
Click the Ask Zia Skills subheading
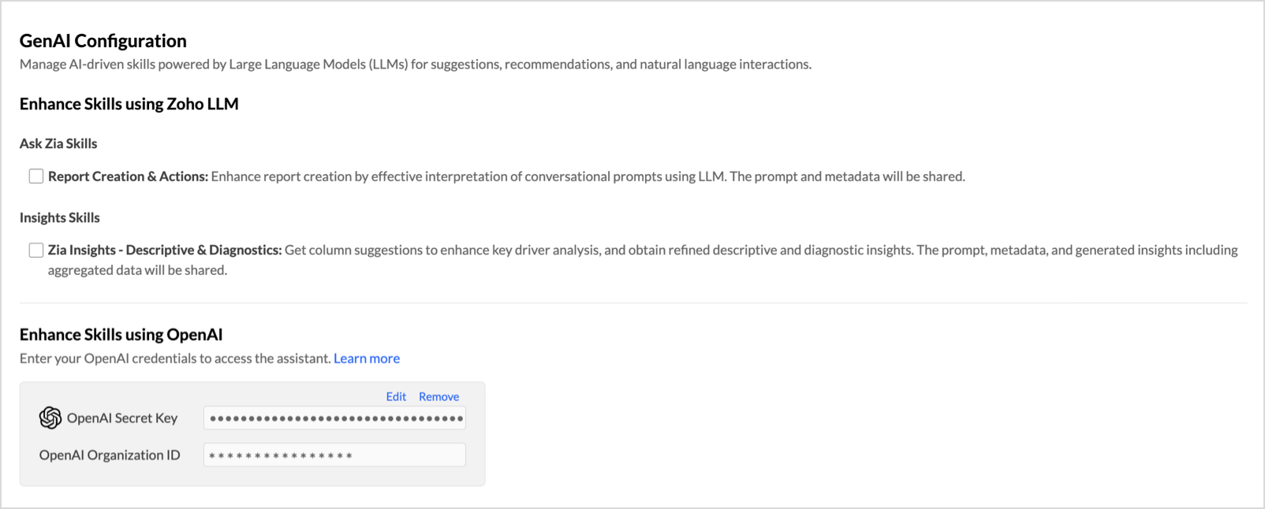pyautogui.click(x=58, y=143)
